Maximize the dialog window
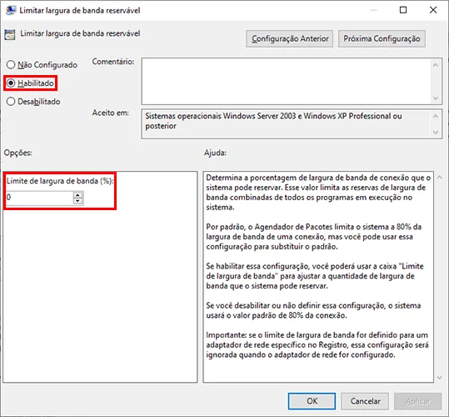Image resolution: width=449 pixels, height=417 pixels. click(x=403, y=10)
